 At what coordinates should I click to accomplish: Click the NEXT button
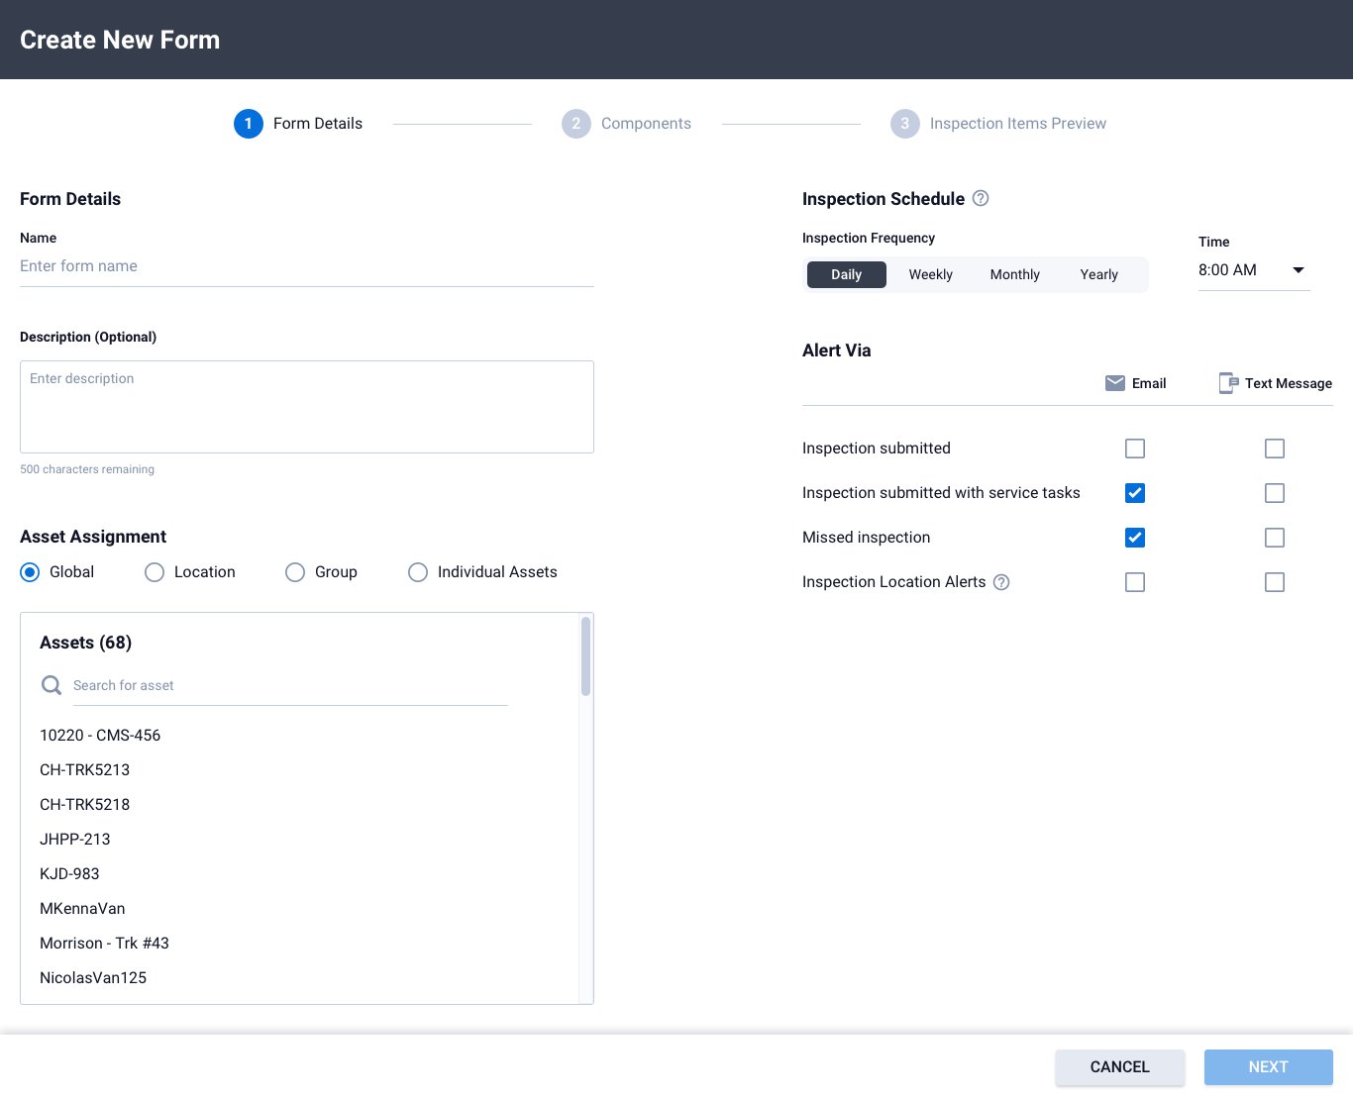point(1268,1066)
